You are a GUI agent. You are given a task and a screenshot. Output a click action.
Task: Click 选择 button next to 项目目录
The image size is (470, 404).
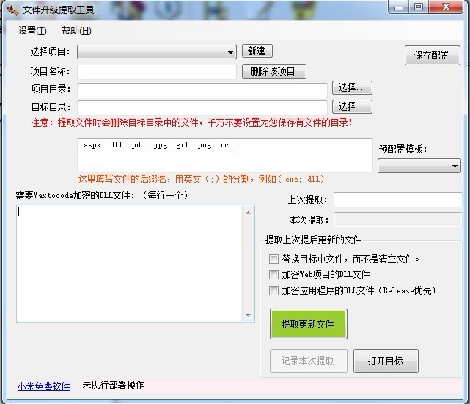352,88
